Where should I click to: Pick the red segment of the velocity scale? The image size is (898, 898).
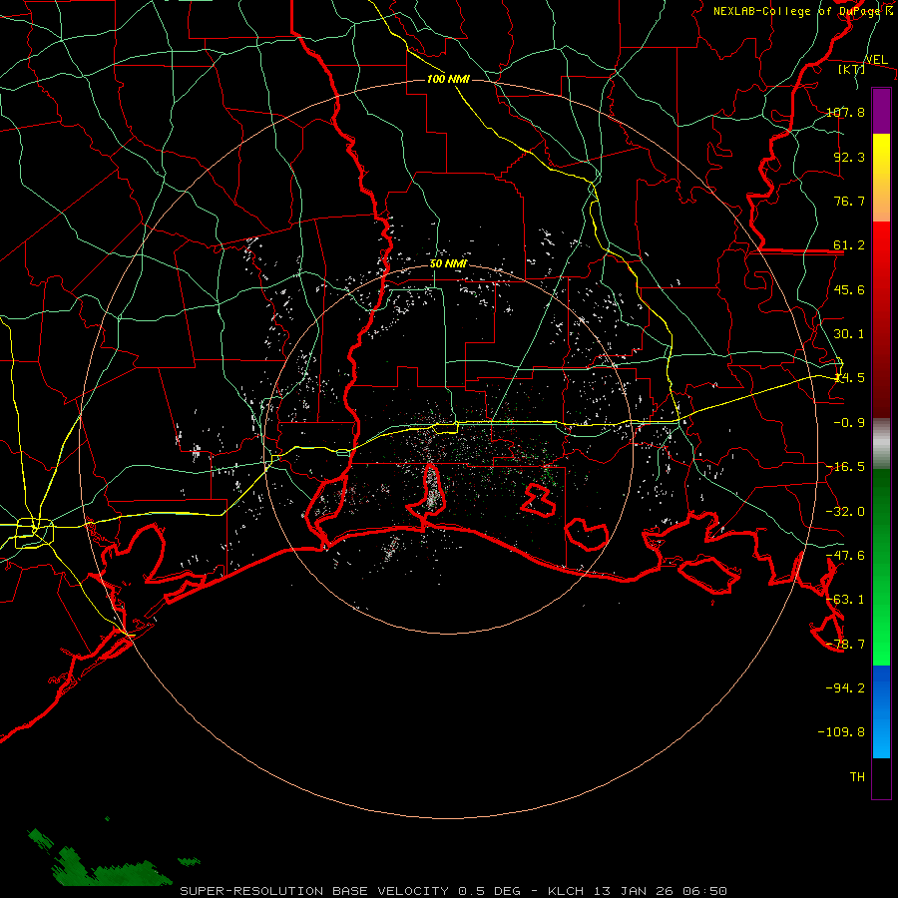(x=881, y=319)
